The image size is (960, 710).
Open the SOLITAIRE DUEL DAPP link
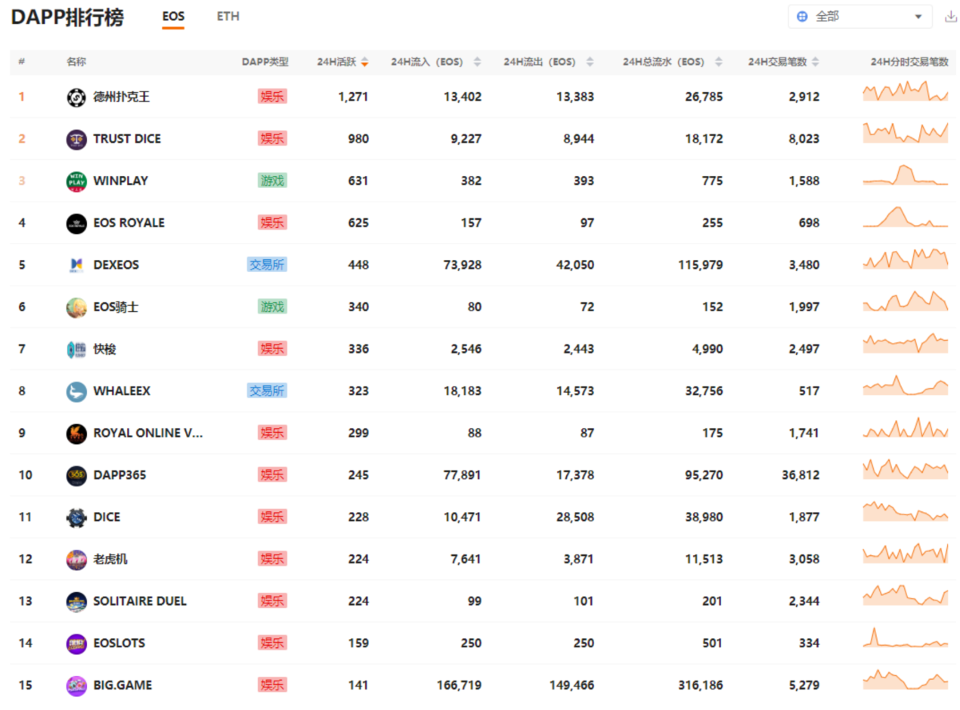click(x=140, y=601)
